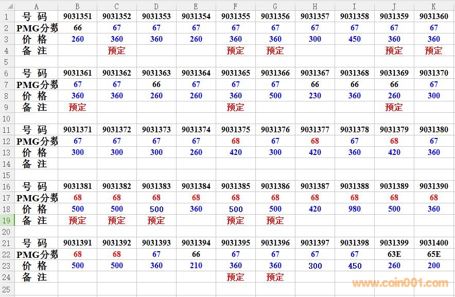Viewport: 455px width, 297px height.
Task: Click the serial number 9031375 cell
Action: pyautogui.click(x=235, y=130)
